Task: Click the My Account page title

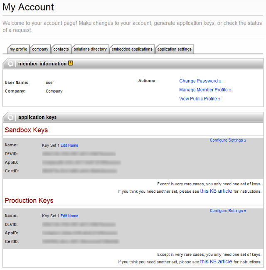Action: click(28, 7)
